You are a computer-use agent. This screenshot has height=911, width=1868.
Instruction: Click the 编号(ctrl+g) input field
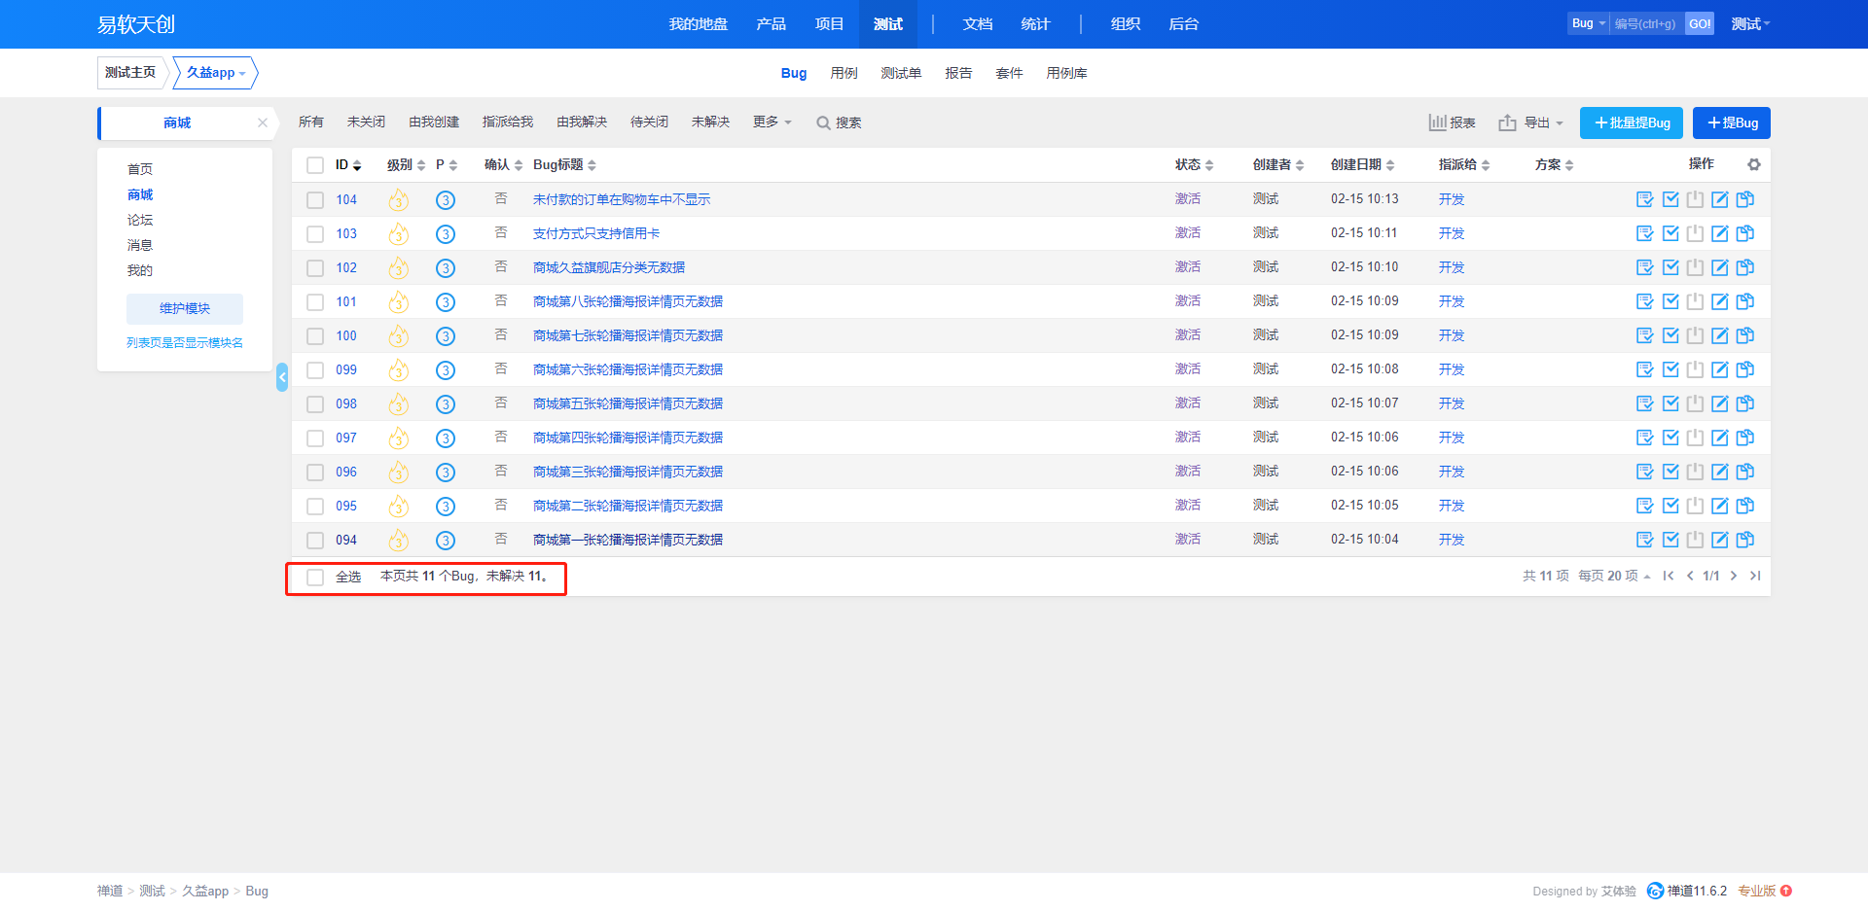tap(1647, 23)
